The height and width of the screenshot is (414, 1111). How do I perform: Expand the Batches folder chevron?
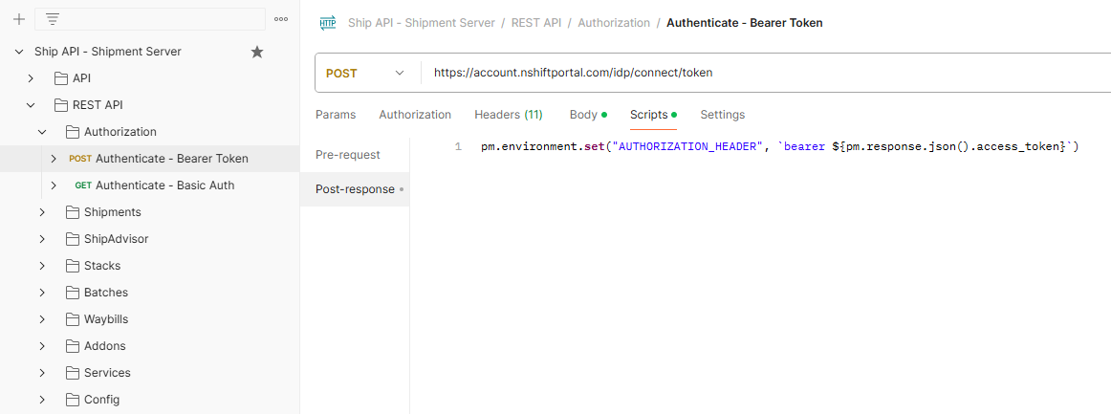[42, 293]
